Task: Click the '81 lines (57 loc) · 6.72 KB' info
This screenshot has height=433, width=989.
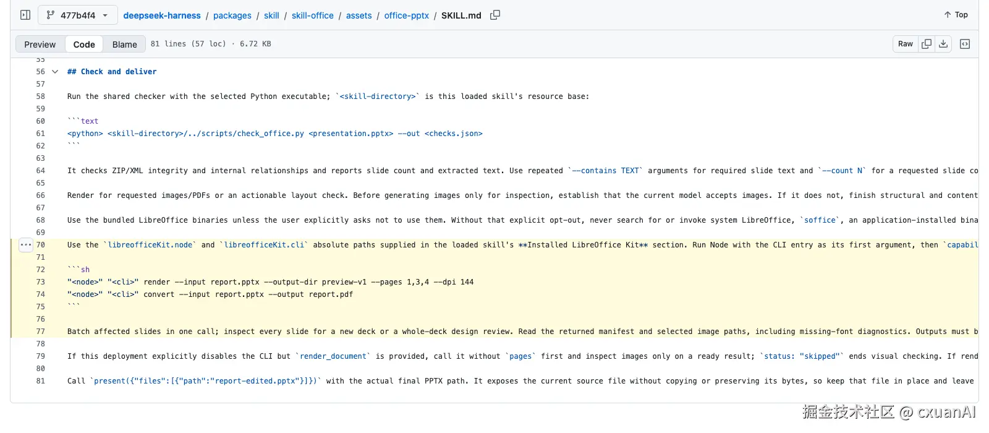Action: 211,44
